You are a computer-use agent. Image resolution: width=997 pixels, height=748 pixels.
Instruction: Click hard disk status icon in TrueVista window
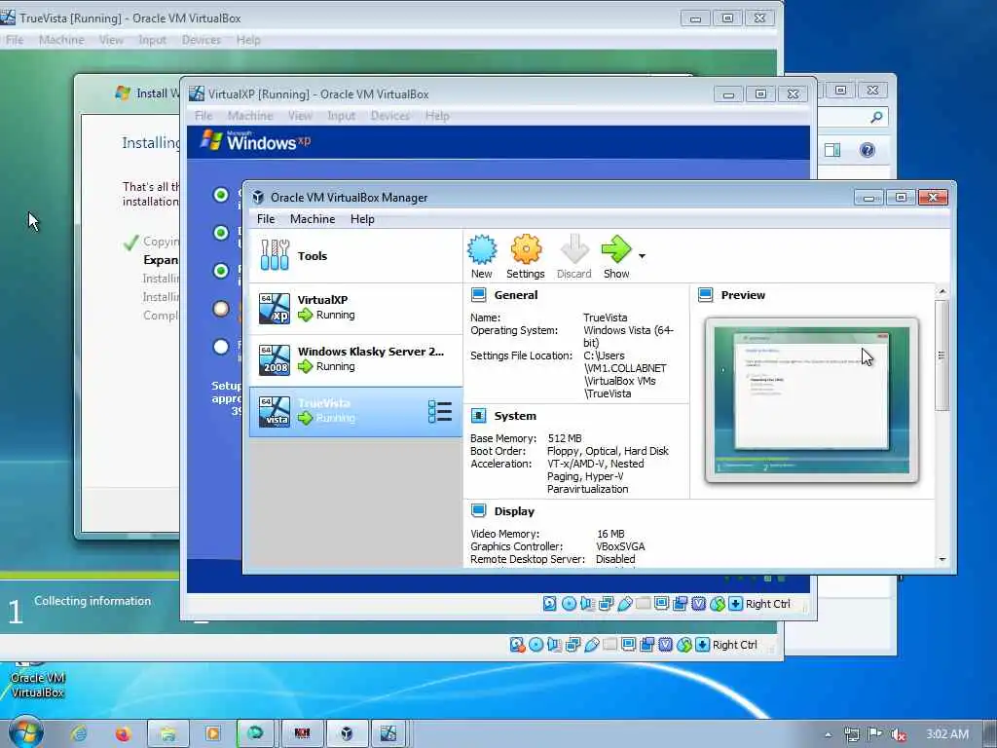[x=518, y=645]
